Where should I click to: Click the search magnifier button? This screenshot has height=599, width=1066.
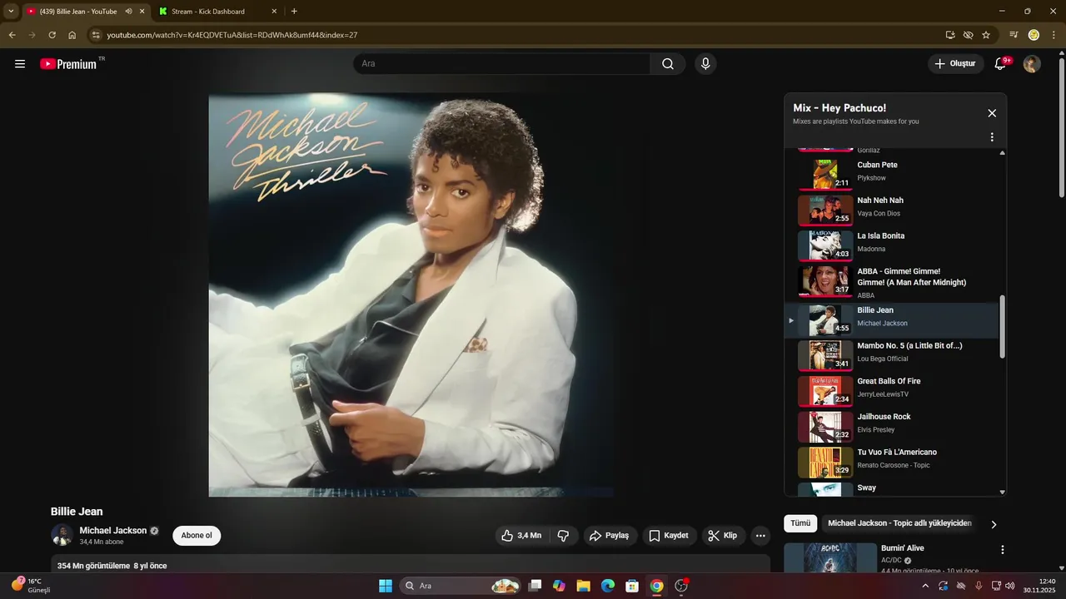(x=668, y=64)
